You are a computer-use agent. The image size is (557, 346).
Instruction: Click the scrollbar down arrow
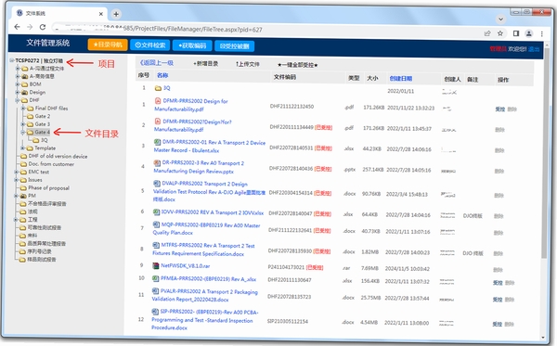point(543,338)
